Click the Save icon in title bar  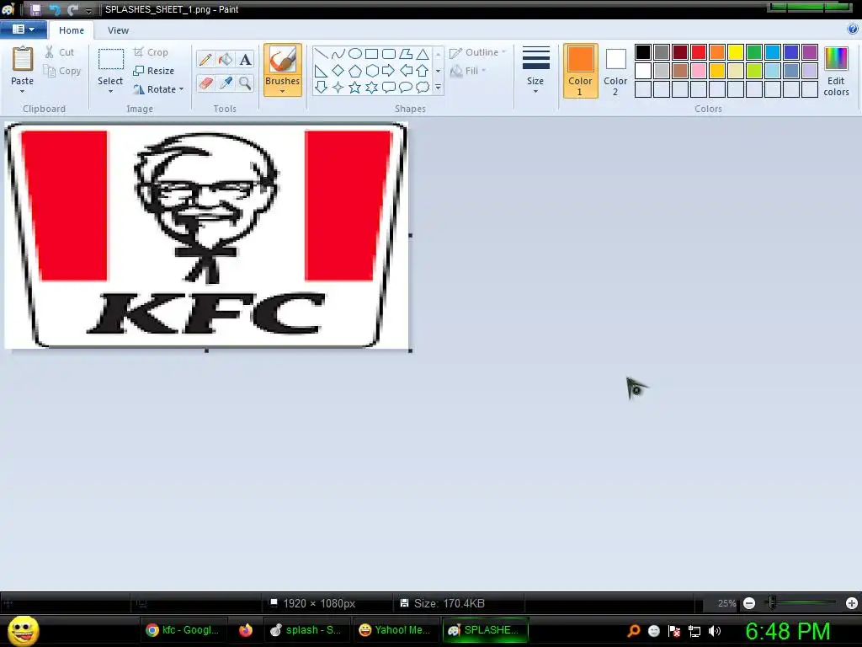click(35, 9)
